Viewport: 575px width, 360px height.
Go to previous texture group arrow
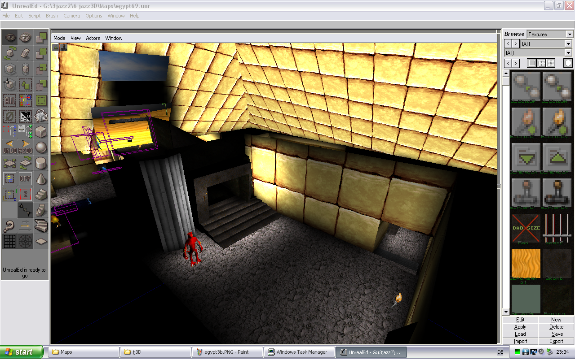(x=508, y=63)
